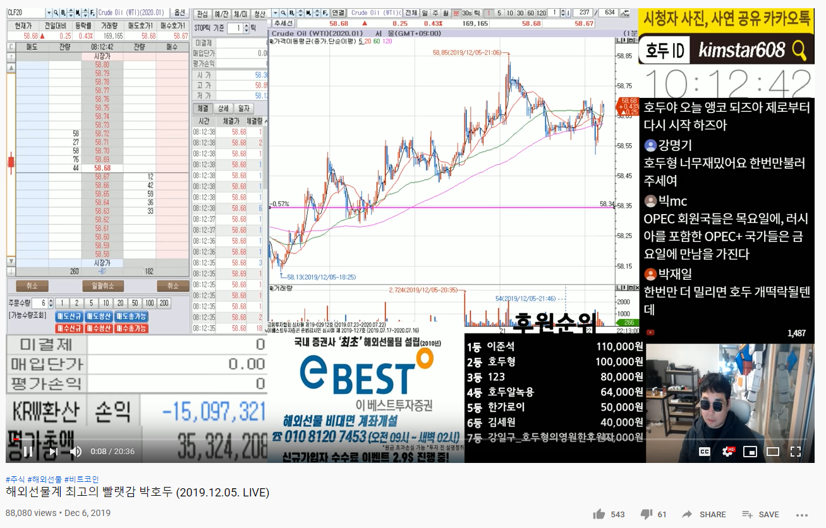The height and width of the screenshot is (528, 826).
Task: Seek along the video progress bar
Action: [411, 440]
